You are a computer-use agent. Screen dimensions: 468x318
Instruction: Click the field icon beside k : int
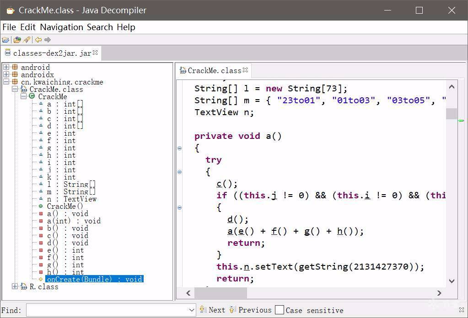coord(41,177)
